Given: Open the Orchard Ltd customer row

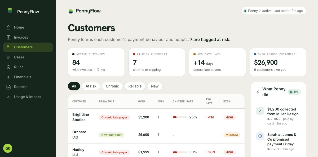Looking at the screenshot, I should [x=156, y=135].
